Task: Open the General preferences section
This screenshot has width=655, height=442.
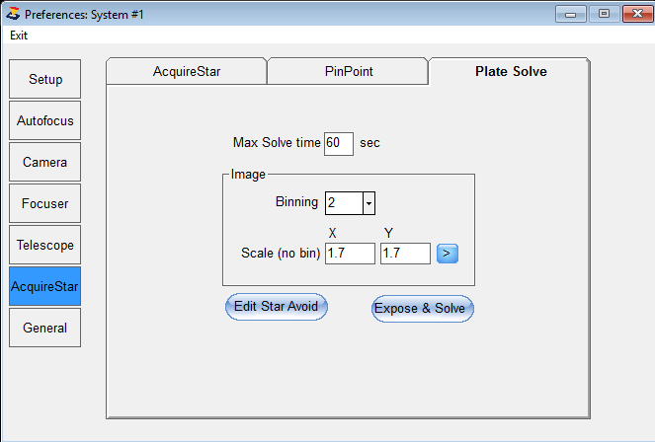Action: click(x=45, y=328)
